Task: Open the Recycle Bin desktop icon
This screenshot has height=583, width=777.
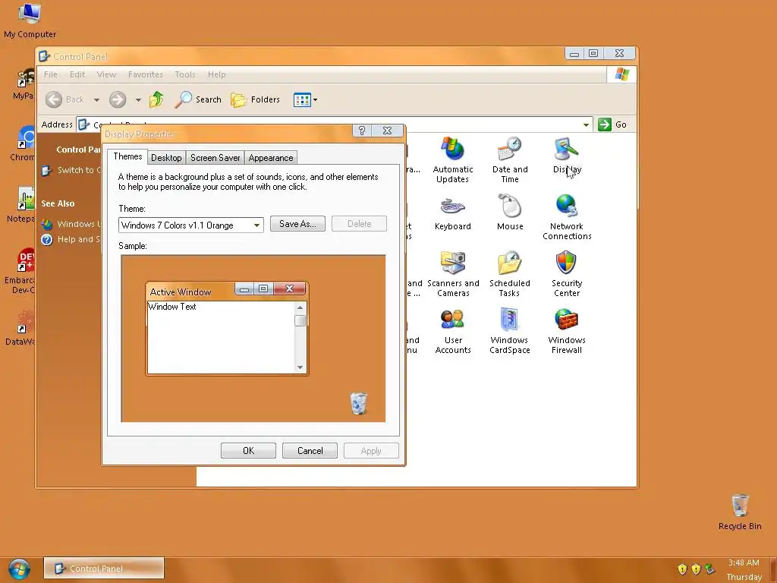Action: click(739, 512)
